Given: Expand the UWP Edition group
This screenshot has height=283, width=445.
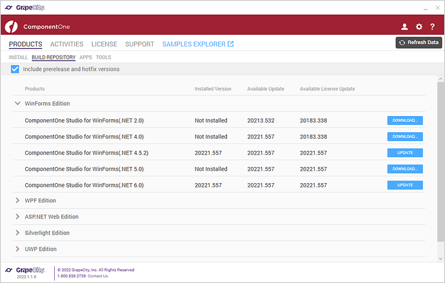Looking at the screenshot, I should pyautogui.click(x=17, y=249).
